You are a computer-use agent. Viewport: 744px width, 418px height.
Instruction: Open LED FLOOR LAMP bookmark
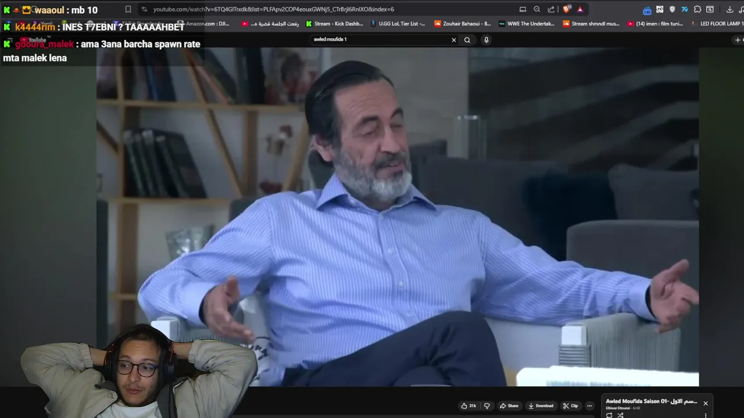click(x=717, y=24)
